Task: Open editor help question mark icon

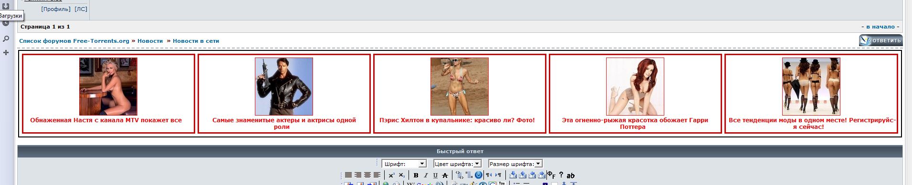Action: click(x=561, y=175)
